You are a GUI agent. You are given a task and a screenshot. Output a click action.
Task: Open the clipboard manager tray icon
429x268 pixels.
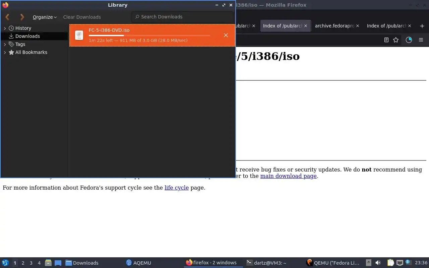[x=390, y=263]
